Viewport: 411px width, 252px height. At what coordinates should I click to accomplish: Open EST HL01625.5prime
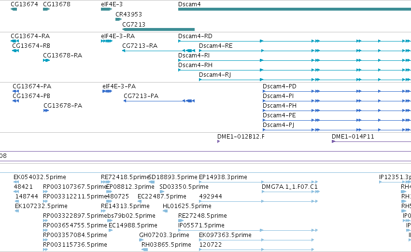(x=187, y=206)
